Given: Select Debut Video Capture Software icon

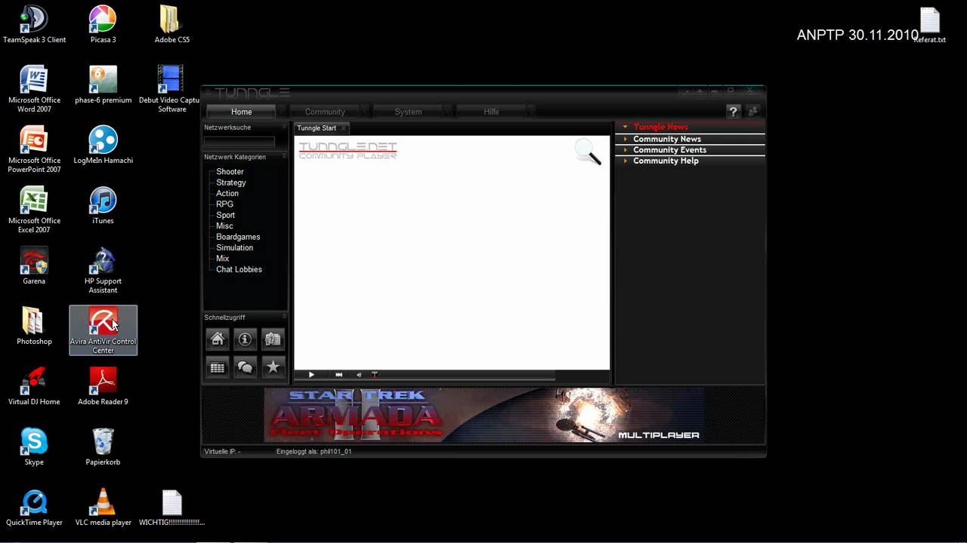Looking at the screenshot, I should pyautogui.click(x=171, y=89).
